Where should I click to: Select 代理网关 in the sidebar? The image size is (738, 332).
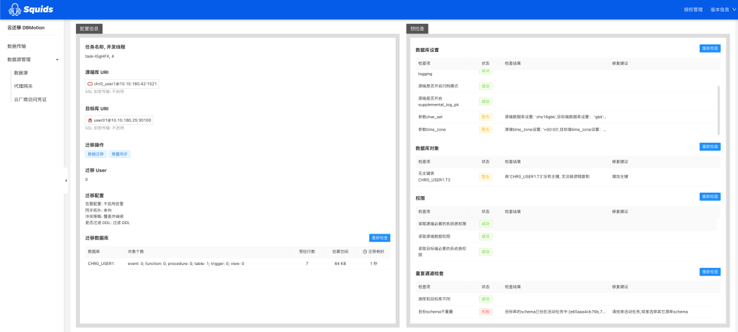[23, 86]
